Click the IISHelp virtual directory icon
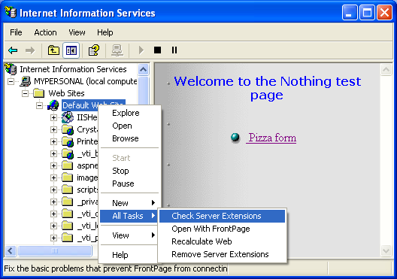The image size is (397, 279). [68, 117]
